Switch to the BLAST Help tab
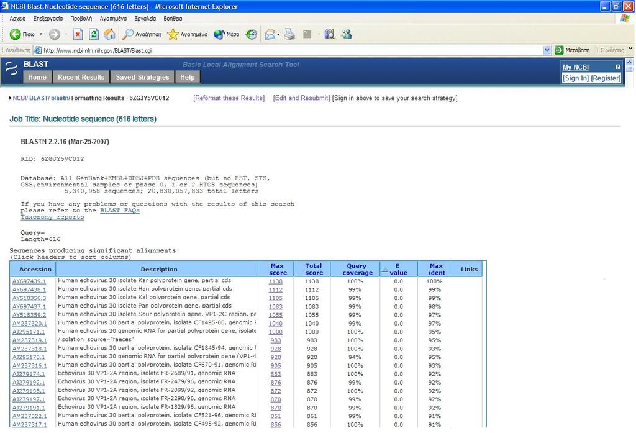Viewport: 636px width, 433px height. pos(188,77)
